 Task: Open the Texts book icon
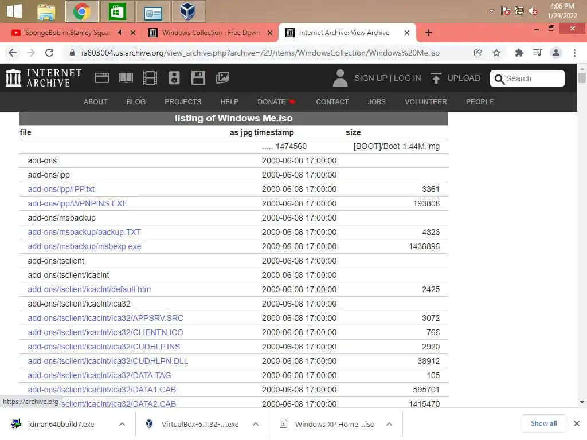point(126,78)
